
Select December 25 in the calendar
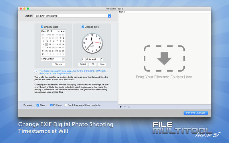click(x=46, y=51)
